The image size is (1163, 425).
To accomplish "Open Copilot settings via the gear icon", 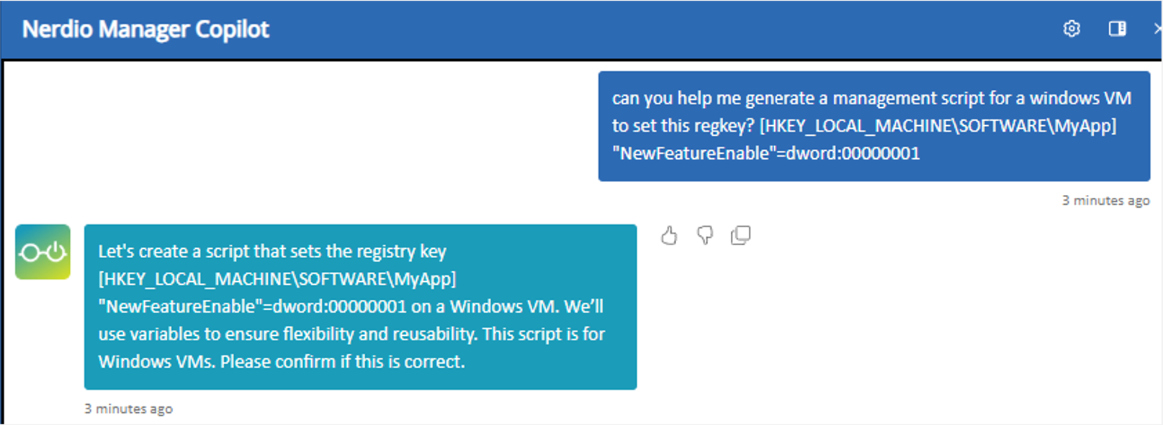I will tap(1072, 29).
